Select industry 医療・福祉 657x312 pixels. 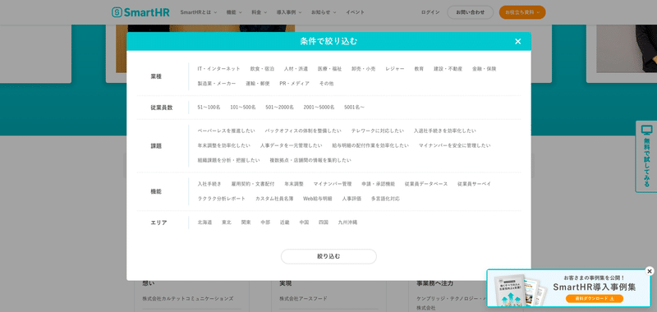coord(329,69)
